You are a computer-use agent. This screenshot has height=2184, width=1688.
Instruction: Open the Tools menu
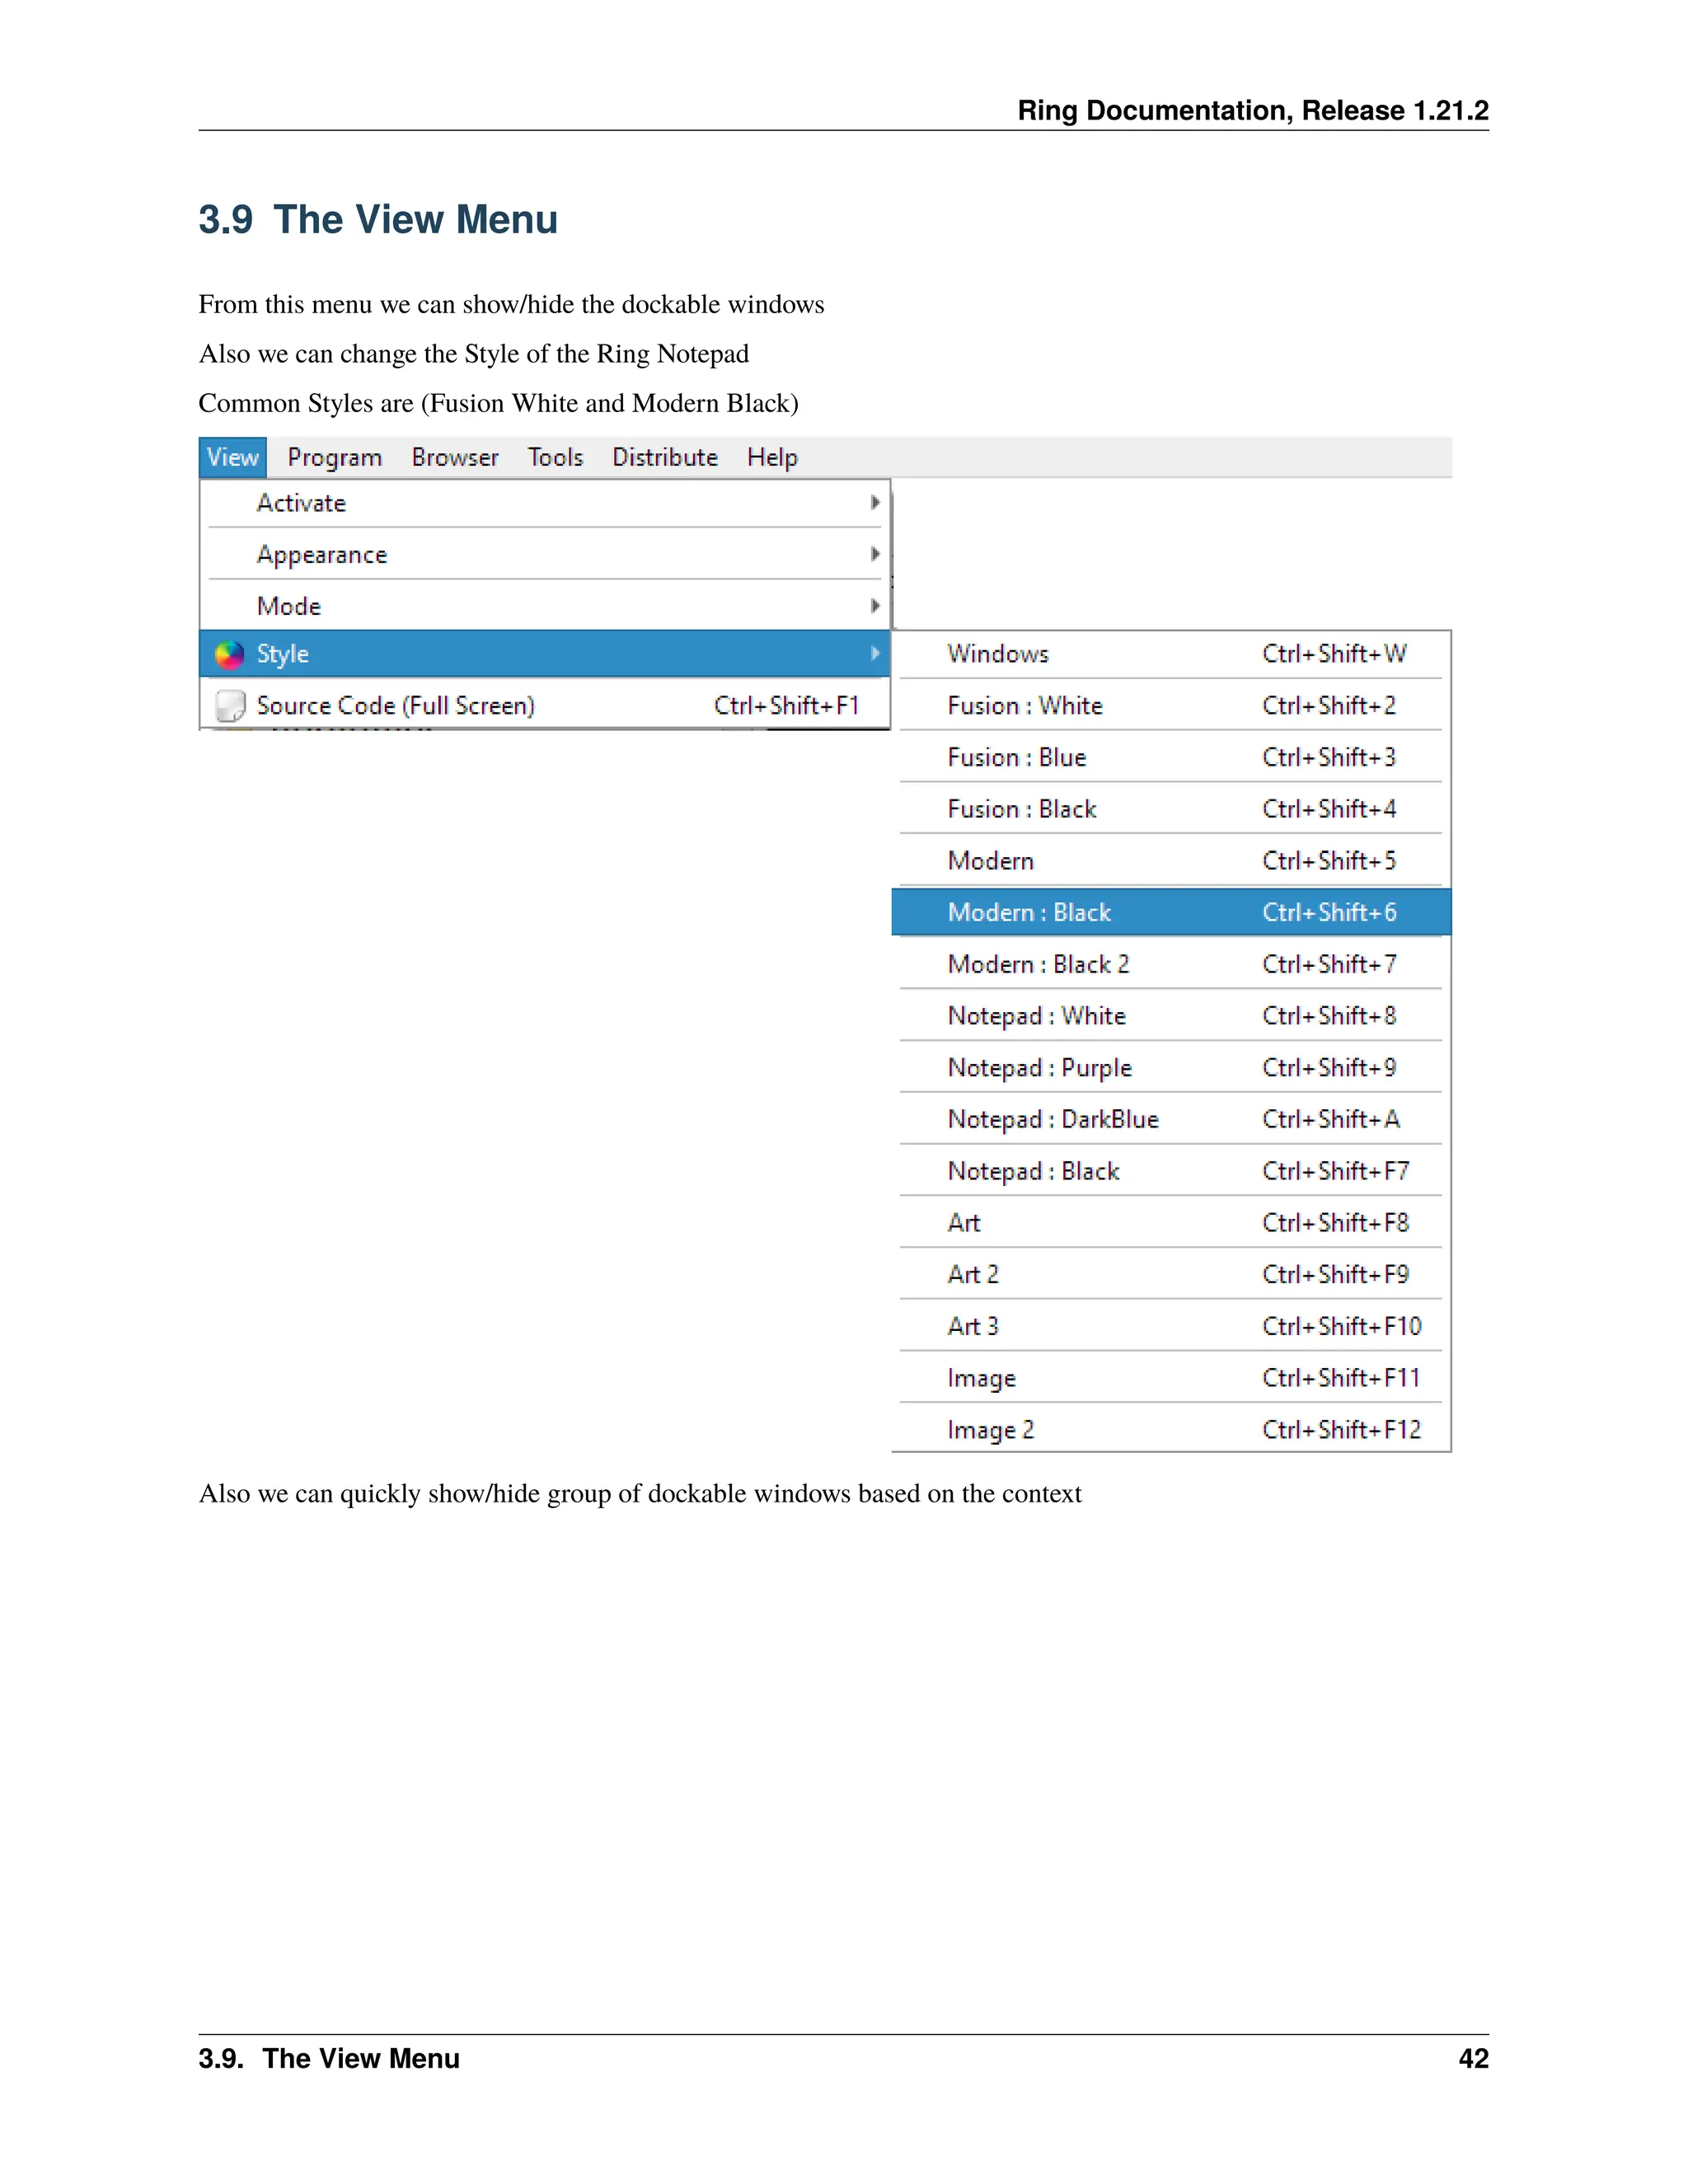coord(555,458)
